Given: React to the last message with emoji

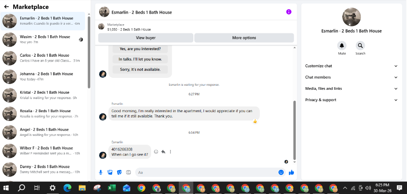Looking at the screenshot, I should pyautogui.click(x=156, y=152).
